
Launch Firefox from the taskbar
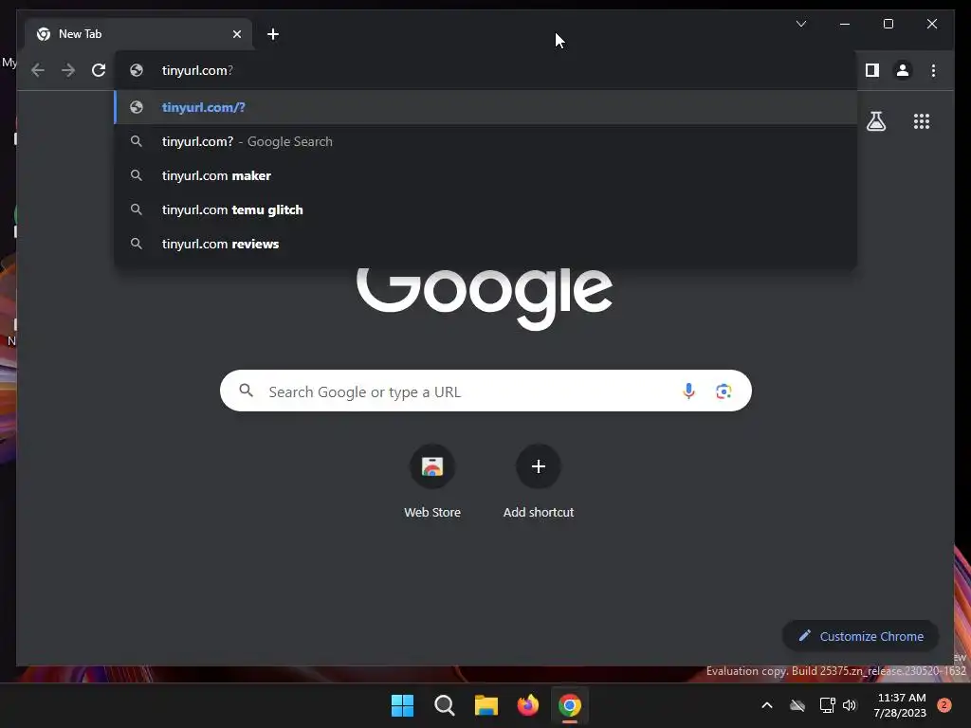click(527, 705)
